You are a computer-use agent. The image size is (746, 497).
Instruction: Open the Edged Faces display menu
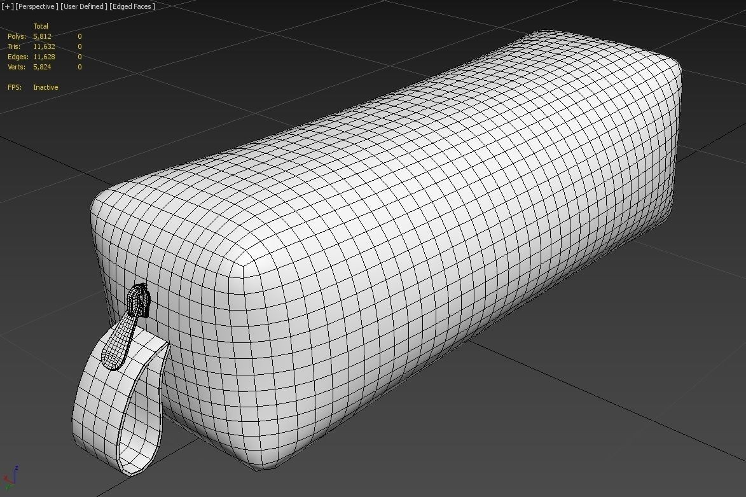tap(132, 6)
